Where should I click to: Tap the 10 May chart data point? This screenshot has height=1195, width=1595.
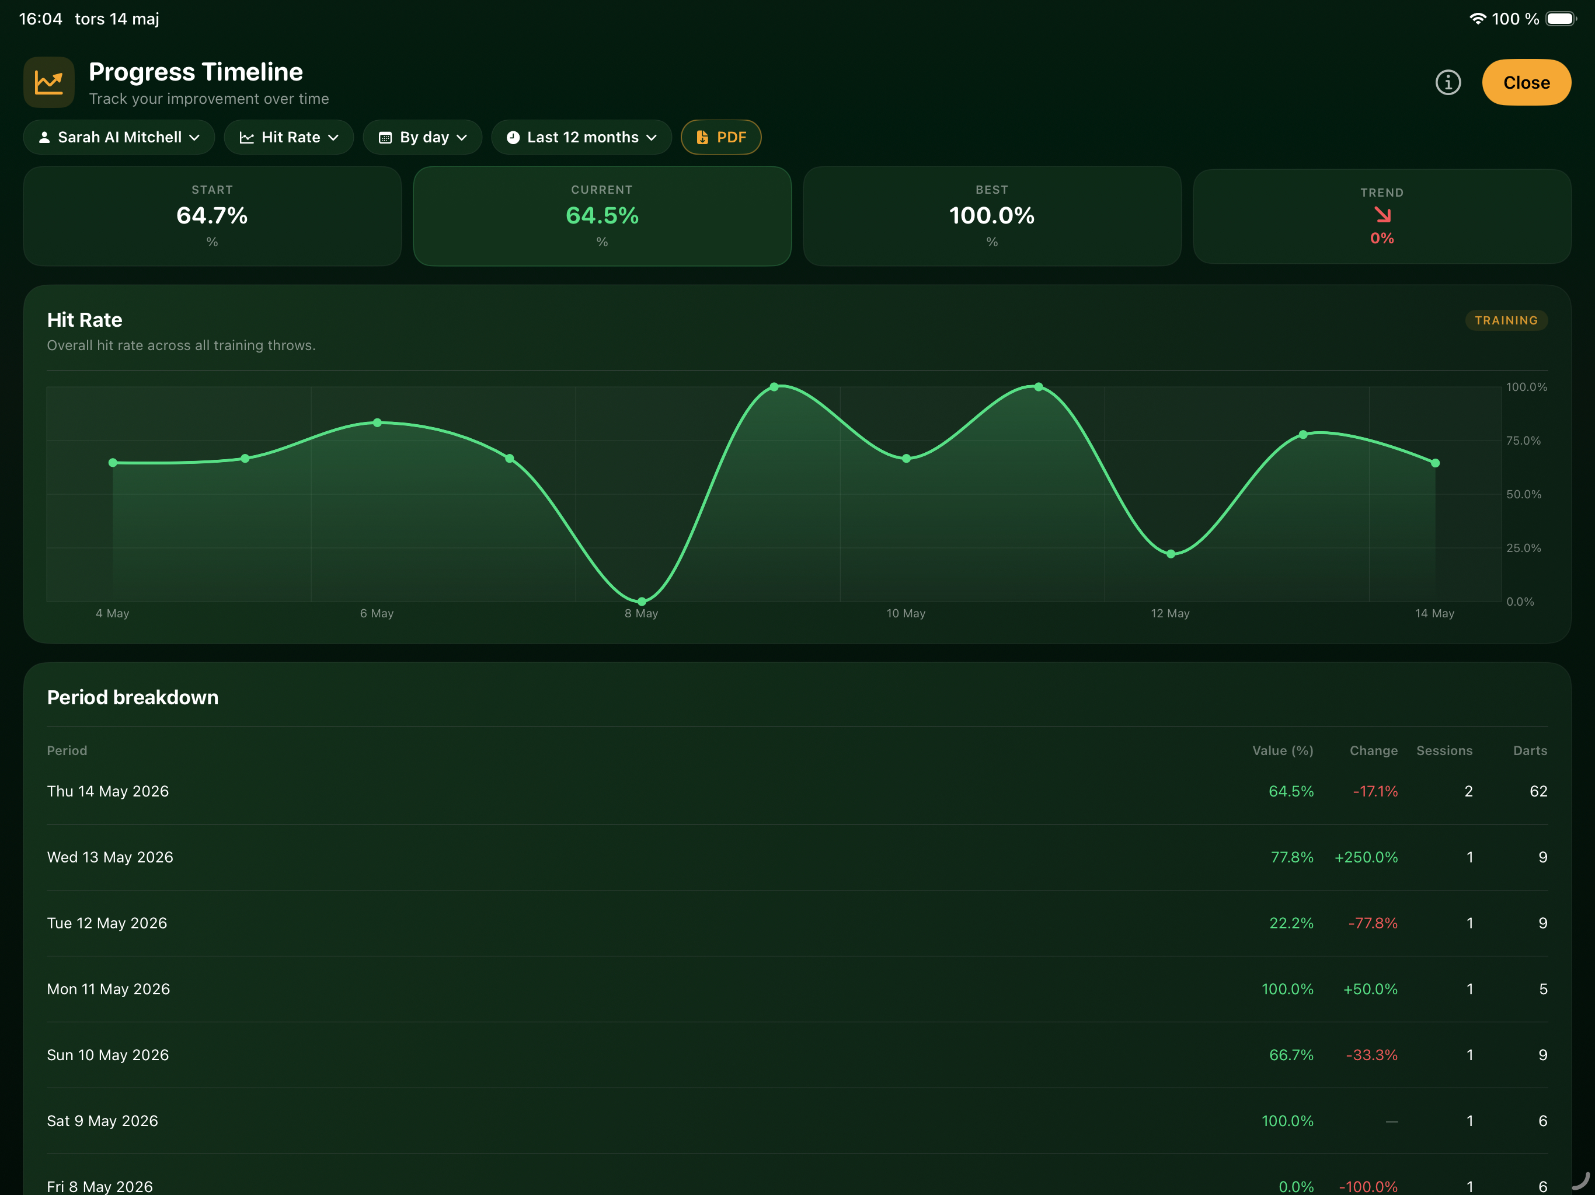point(906,459)
